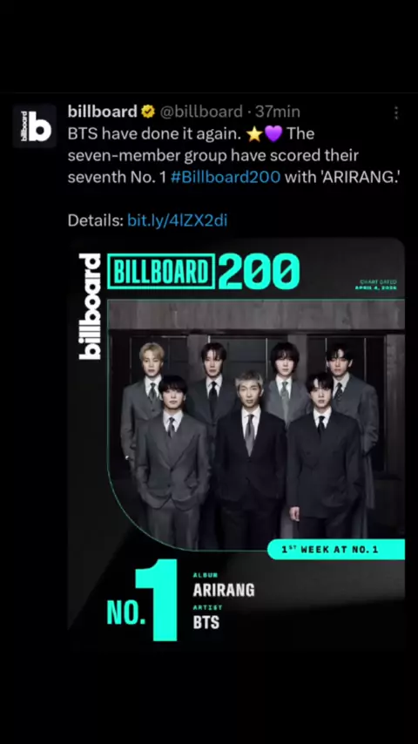
Task: Tap the BILLBOARD 200 chart logo
Action: [x=204, y=271]
